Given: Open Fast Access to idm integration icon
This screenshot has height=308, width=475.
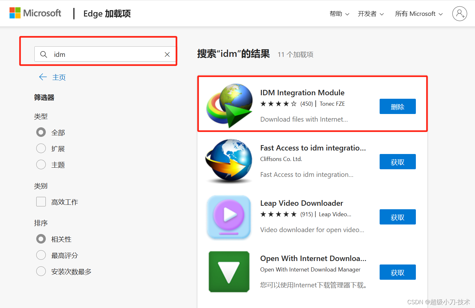Looking at the screenshot, I should [x=229, y=161].
